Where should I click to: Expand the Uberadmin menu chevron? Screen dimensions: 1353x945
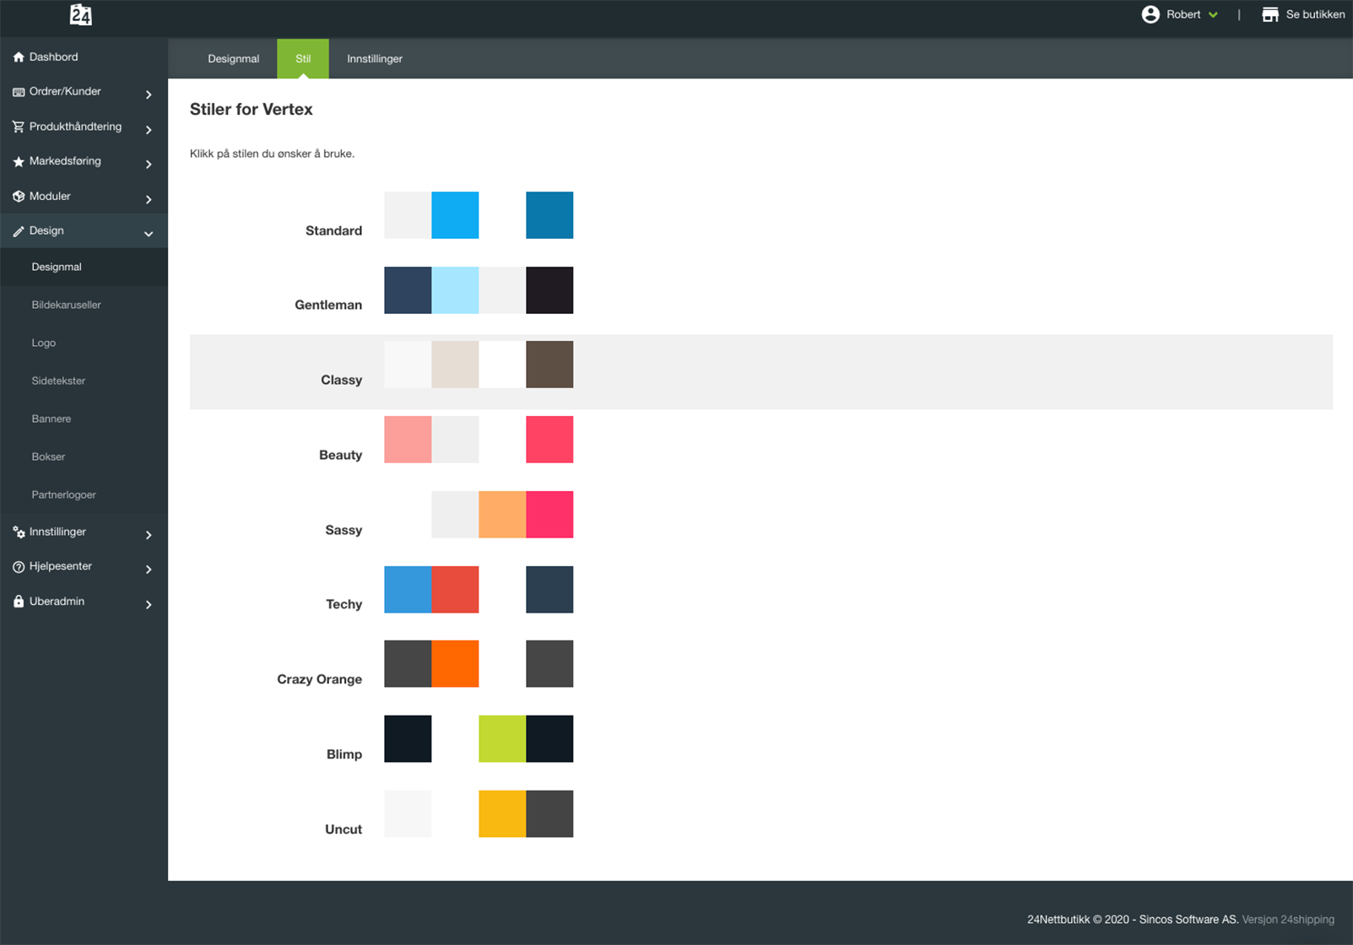149,604
